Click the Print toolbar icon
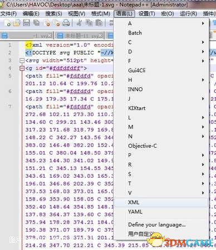This screenshot has width=216, height=250. tap(66, 23)
